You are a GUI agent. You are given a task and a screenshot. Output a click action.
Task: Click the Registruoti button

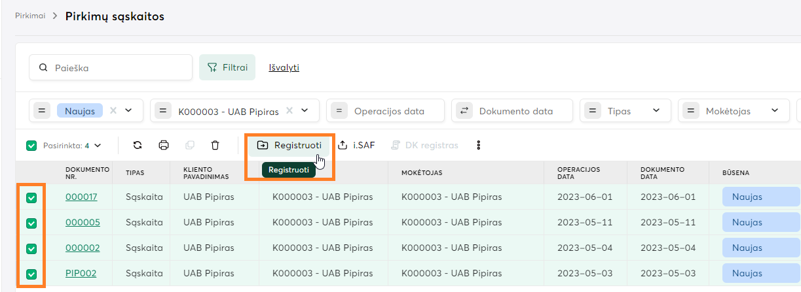tap(289, 145)
